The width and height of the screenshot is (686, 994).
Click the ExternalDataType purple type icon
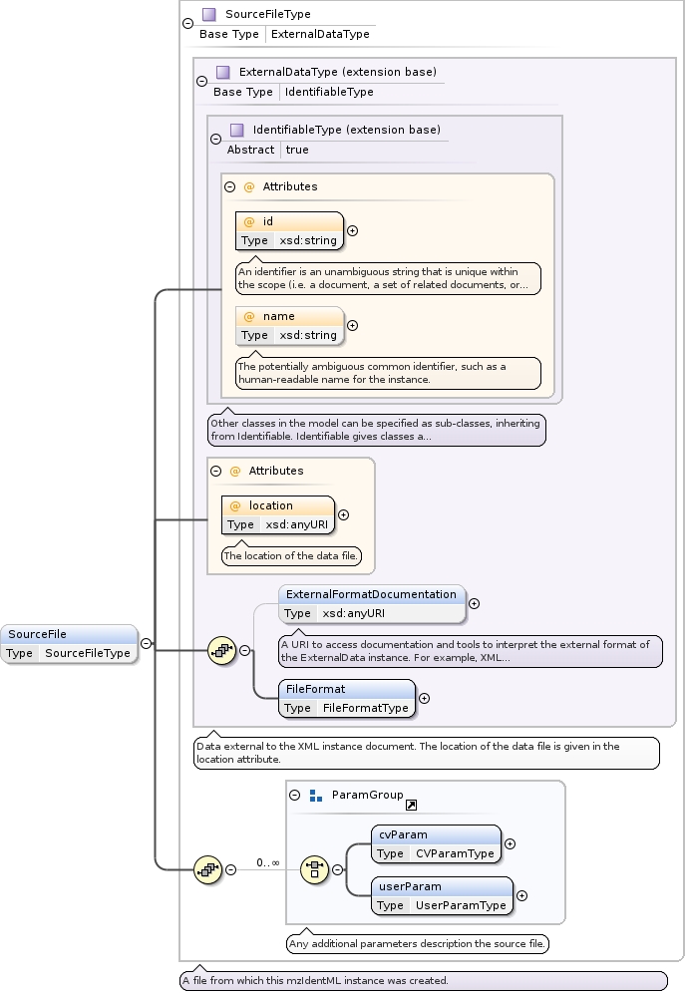pos(223,73)
